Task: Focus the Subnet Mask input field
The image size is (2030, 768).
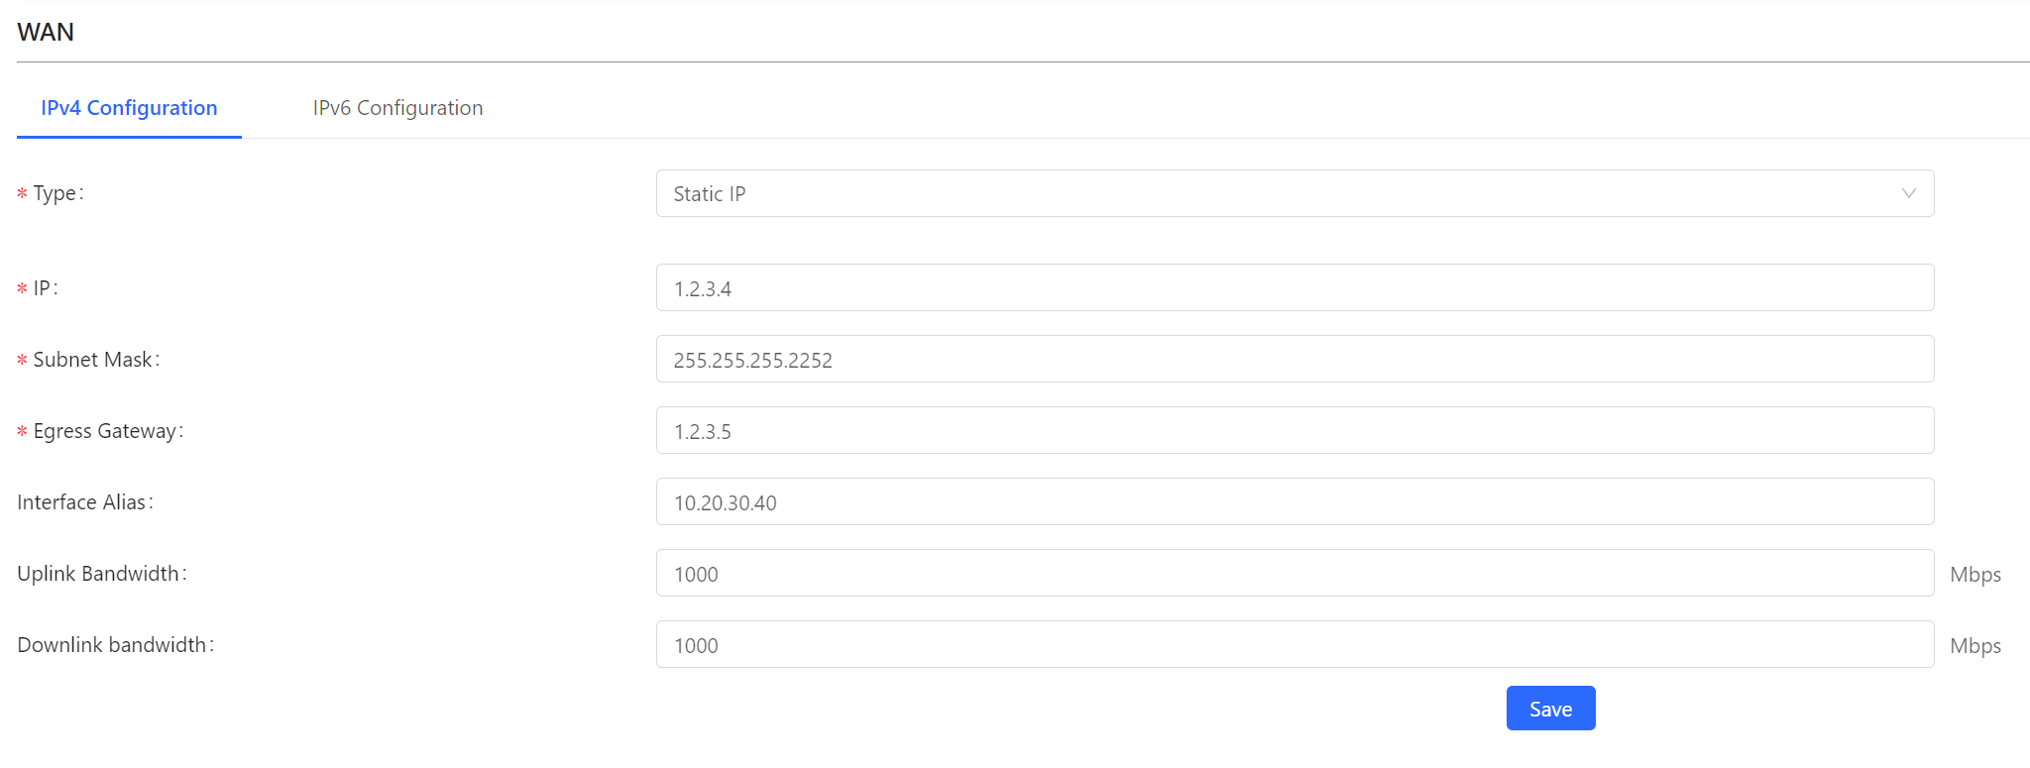Action: (1294, 360)
